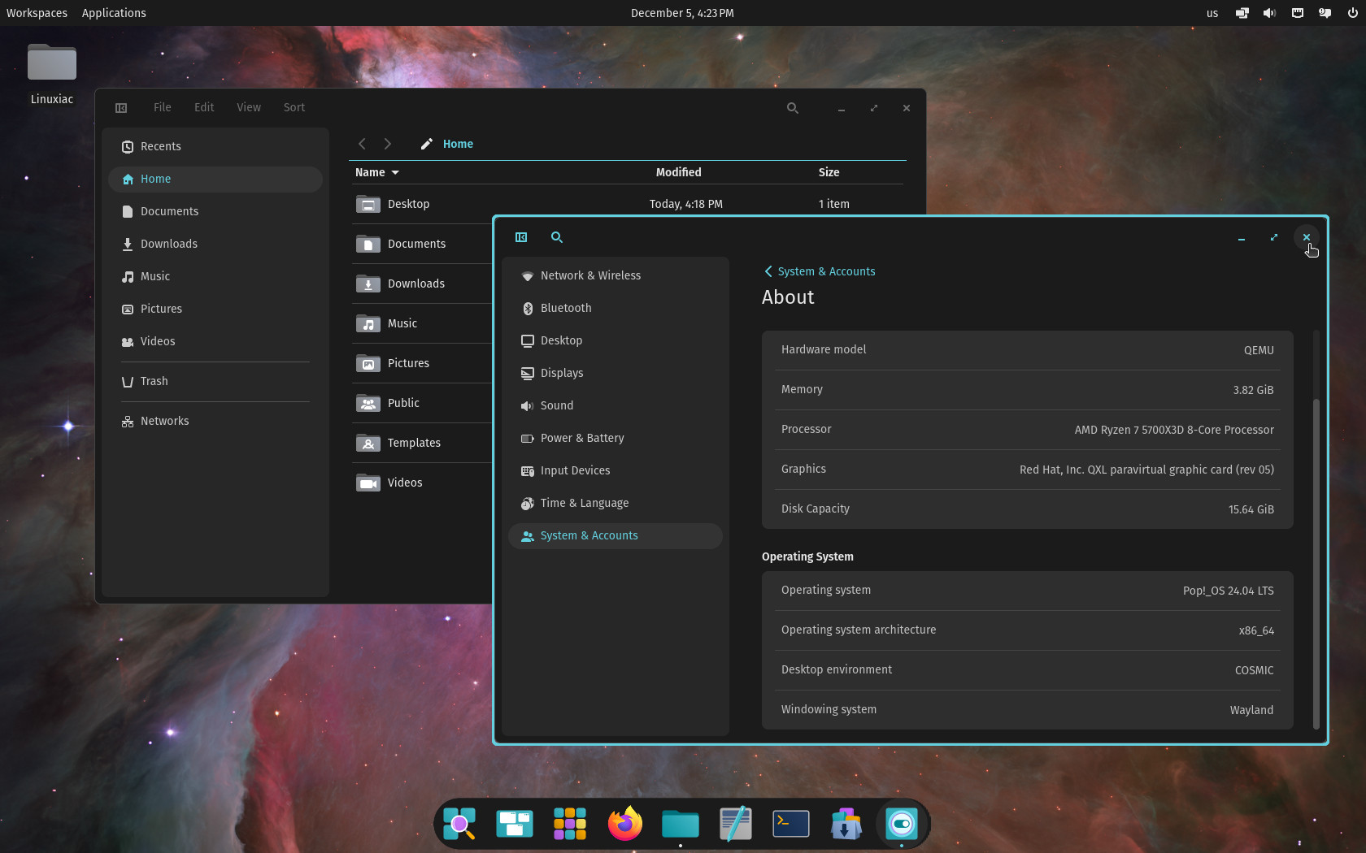Go back in Files navigation
Image resolution: width=1366 pixels, height=853 pixels.
[363, 144]
